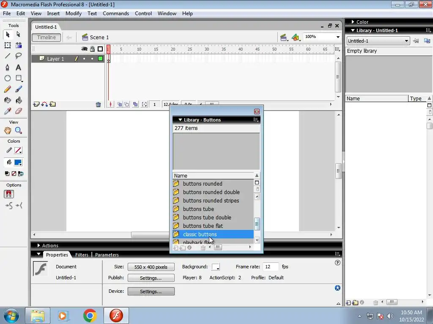Toggle the Timeline button
The width and height of the screenshot is (433, 324).
click(47, 38)
